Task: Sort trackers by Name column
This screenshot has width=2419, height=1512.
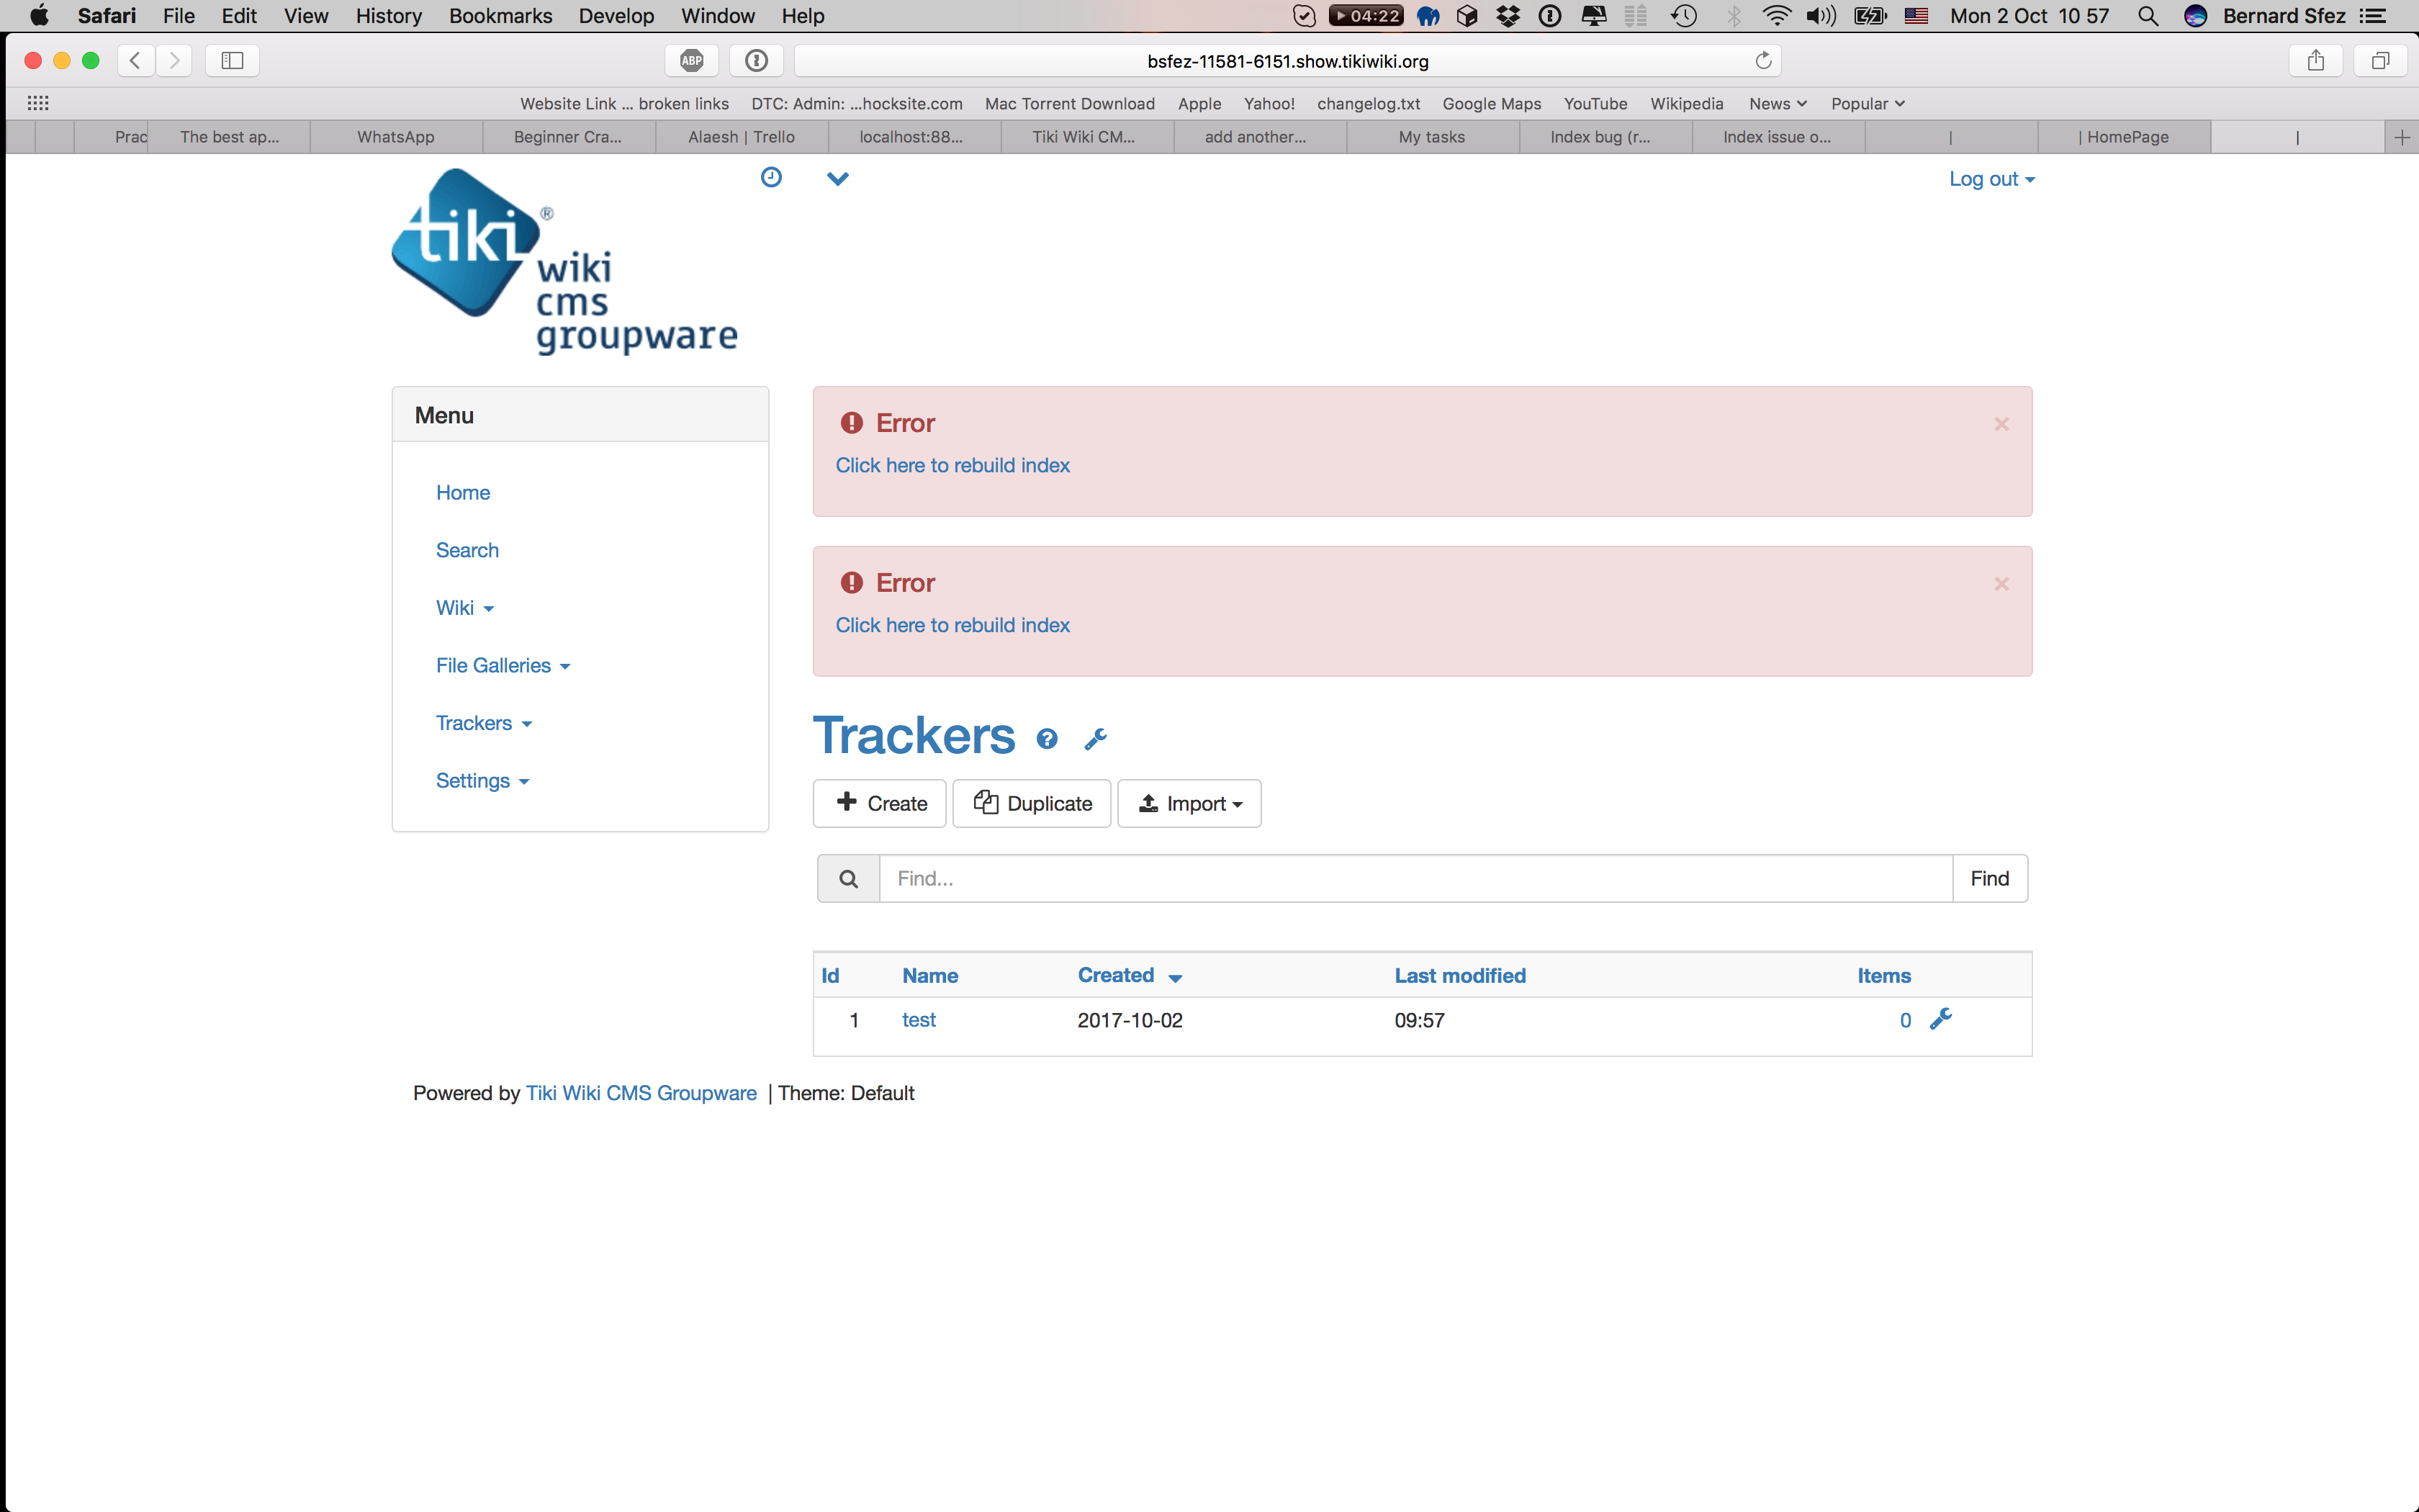Action: point(929,975)
